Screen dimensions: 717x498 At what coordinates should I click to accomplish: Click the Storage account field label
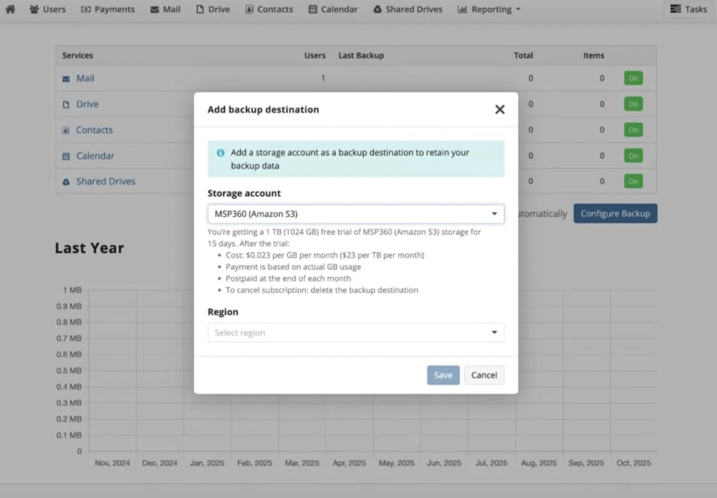coord(245,193)
